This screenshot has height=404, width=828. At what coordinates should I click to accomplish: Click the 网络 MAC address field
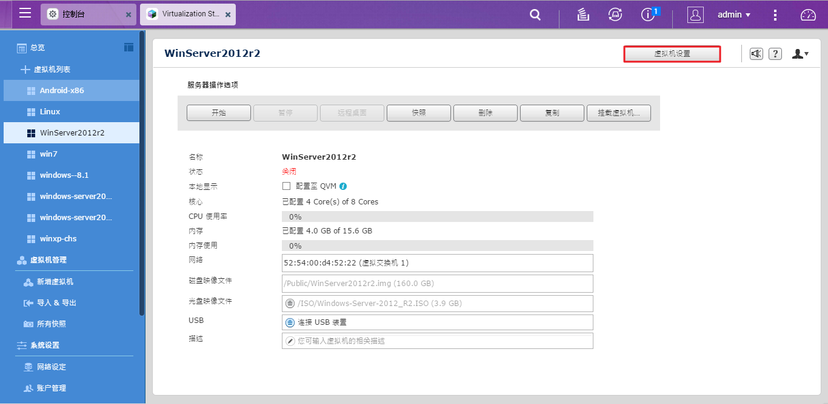click(x=438, y=263)
